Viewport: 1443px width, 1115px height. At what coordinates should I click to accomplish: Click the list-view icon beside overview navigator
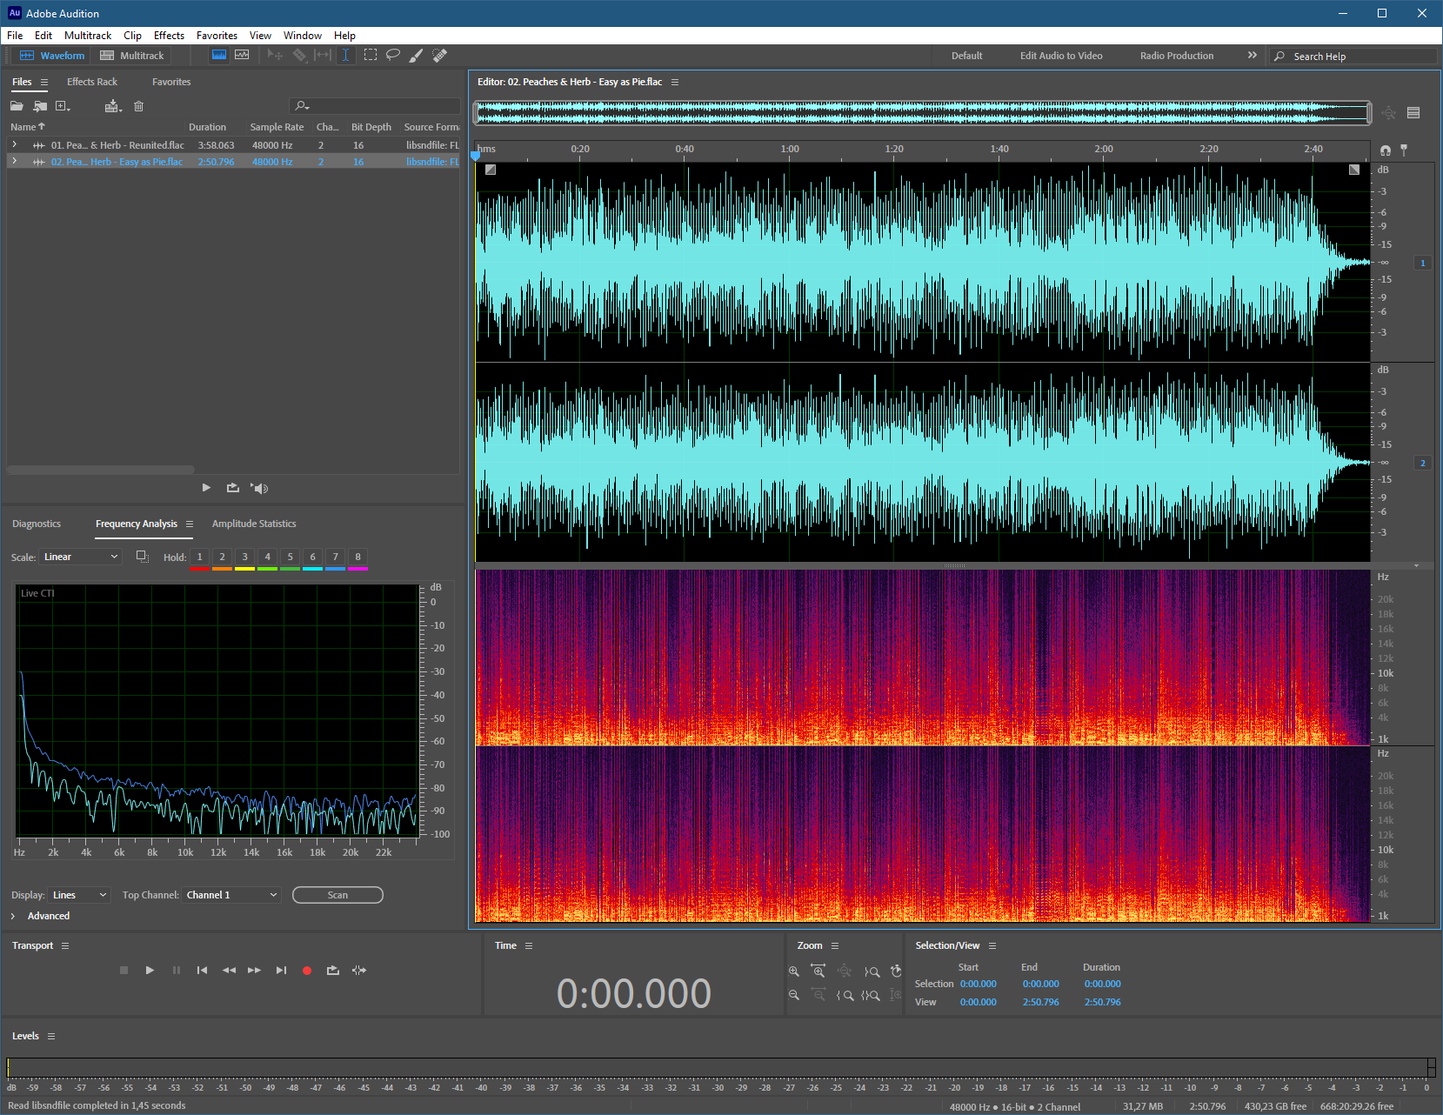tap(1413, 112)
